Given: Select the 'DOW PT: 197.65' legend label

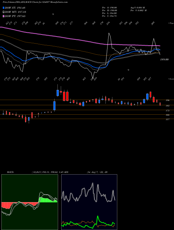Looking at the screenshot, I should click(15, 16).
